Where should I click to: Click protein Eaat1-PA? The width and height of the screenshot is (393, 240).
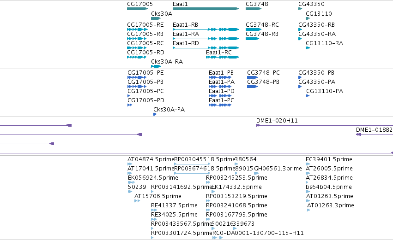(222, 82)
